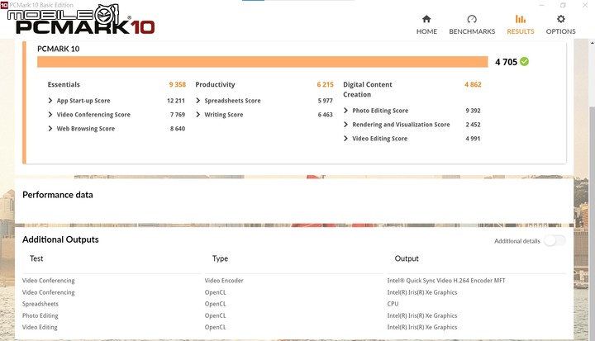The image size is (595, 341).
Task: Click the PCMark 10 title bar app icon
Action: coord(4,5)
